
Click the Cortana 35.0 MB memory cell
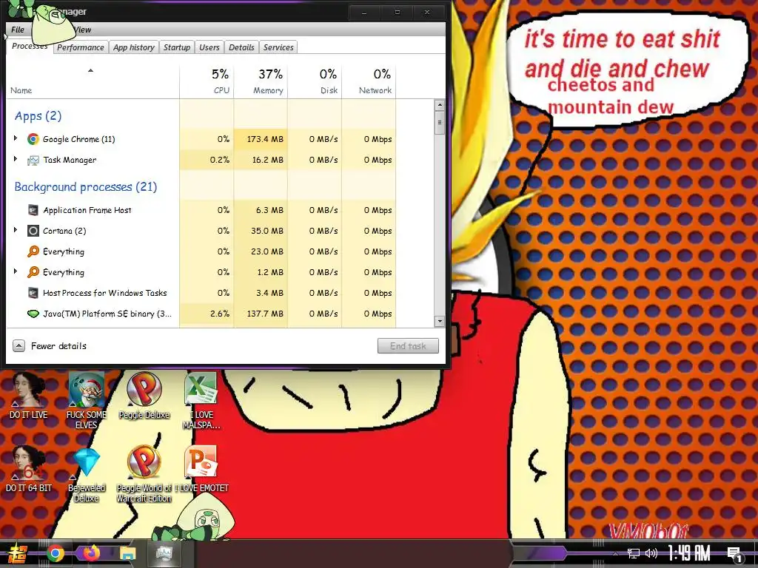tap(261, 231)
